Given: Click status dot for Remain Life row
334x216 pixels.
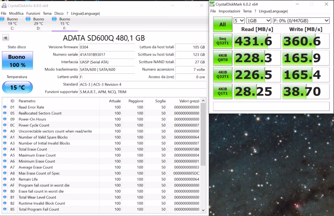Looking at the screenshot, I should [5, 179].
